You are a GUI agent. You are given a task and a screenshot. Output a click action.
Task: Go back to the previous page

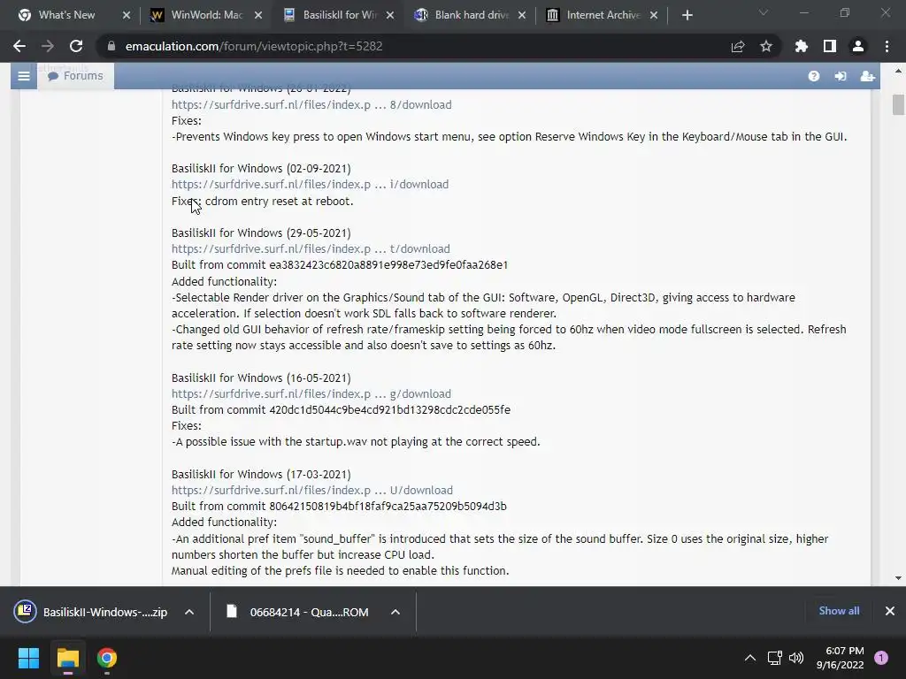[x=19, y=46]
